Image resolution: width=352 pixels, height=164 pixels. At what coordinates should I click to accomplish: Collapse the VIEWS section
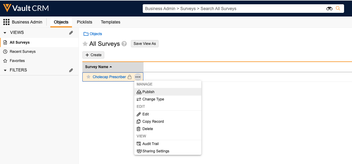5,33
